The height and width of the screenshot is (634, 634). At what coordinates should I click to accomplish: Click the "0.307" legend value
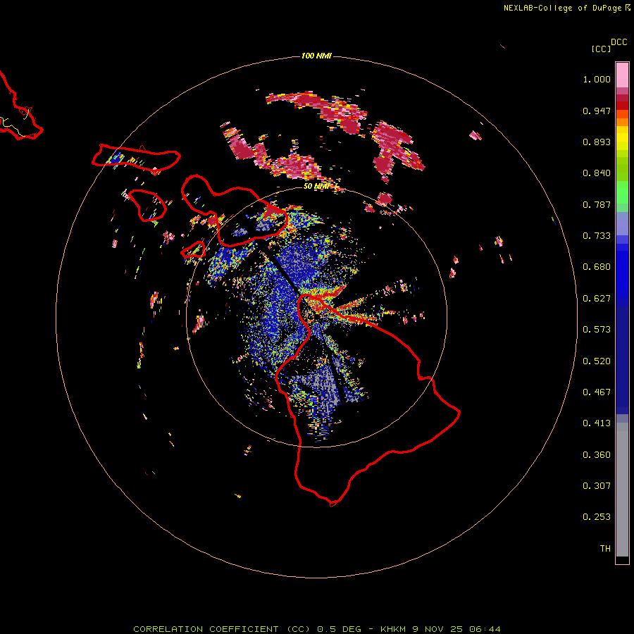[x=597, y=486]
